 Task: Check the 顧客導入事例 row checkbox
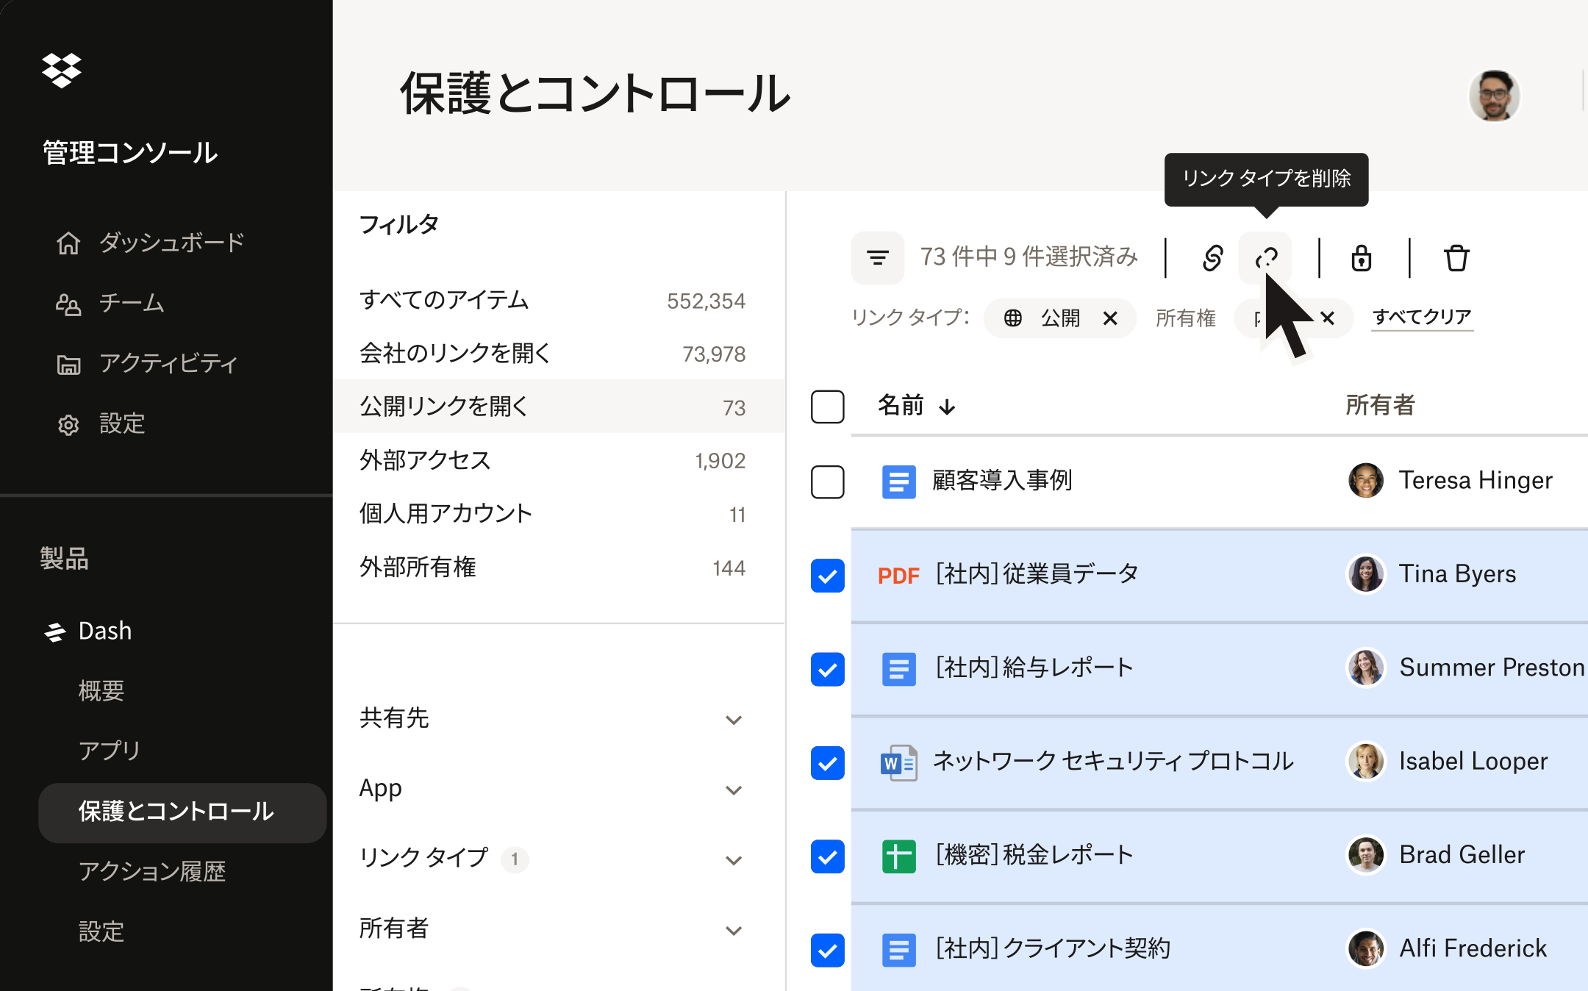(x=827, y=482)
